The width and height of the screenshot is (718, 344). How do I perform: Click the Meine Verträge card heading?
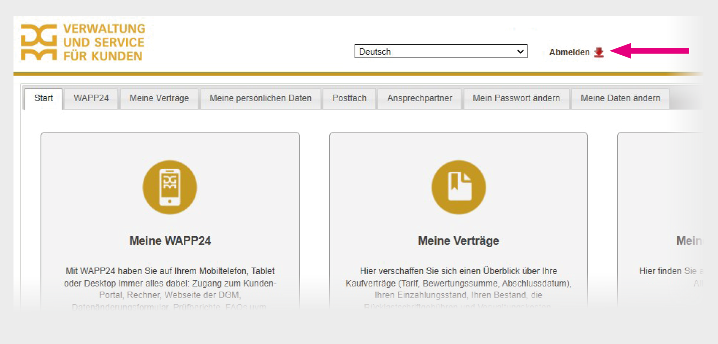458,241
